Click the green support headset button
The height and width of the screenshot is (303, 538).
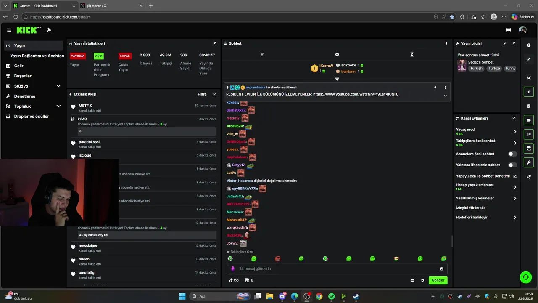525,277
